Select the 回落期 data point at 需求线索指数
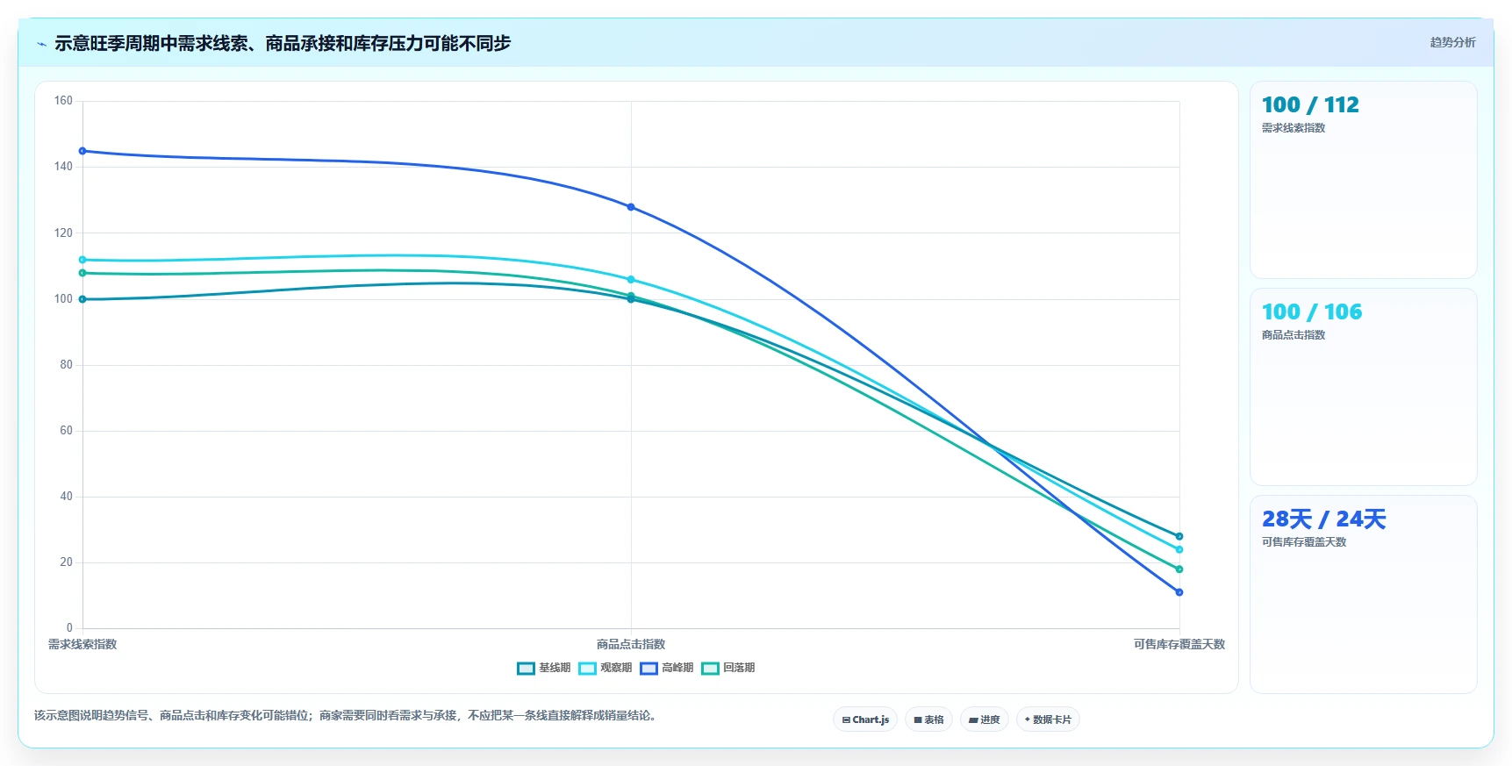Image resolution: width=1512 pixels, height=766 pixels. [82, 273]
